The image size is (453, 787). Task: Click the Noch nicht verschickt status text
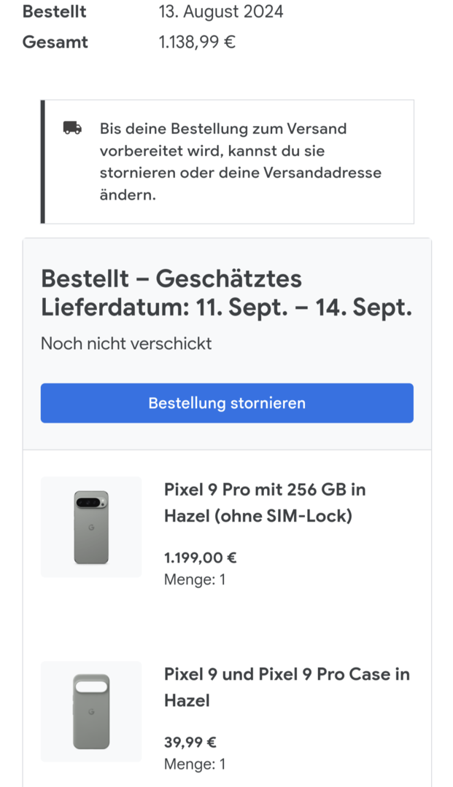[126, 343]
